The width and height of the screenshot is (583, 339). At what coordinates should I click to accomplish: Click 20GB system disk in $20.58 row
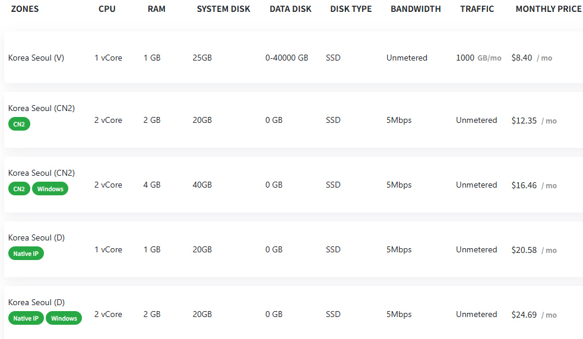coord(202,250)
